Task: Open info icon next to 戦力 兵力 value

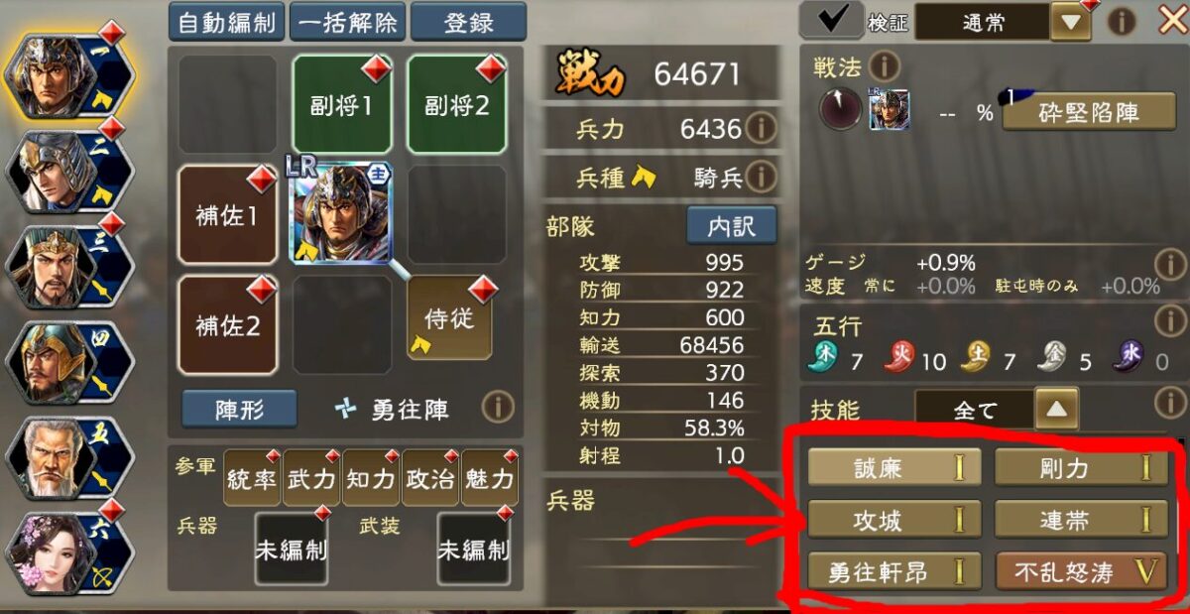Action: point(761,128)
